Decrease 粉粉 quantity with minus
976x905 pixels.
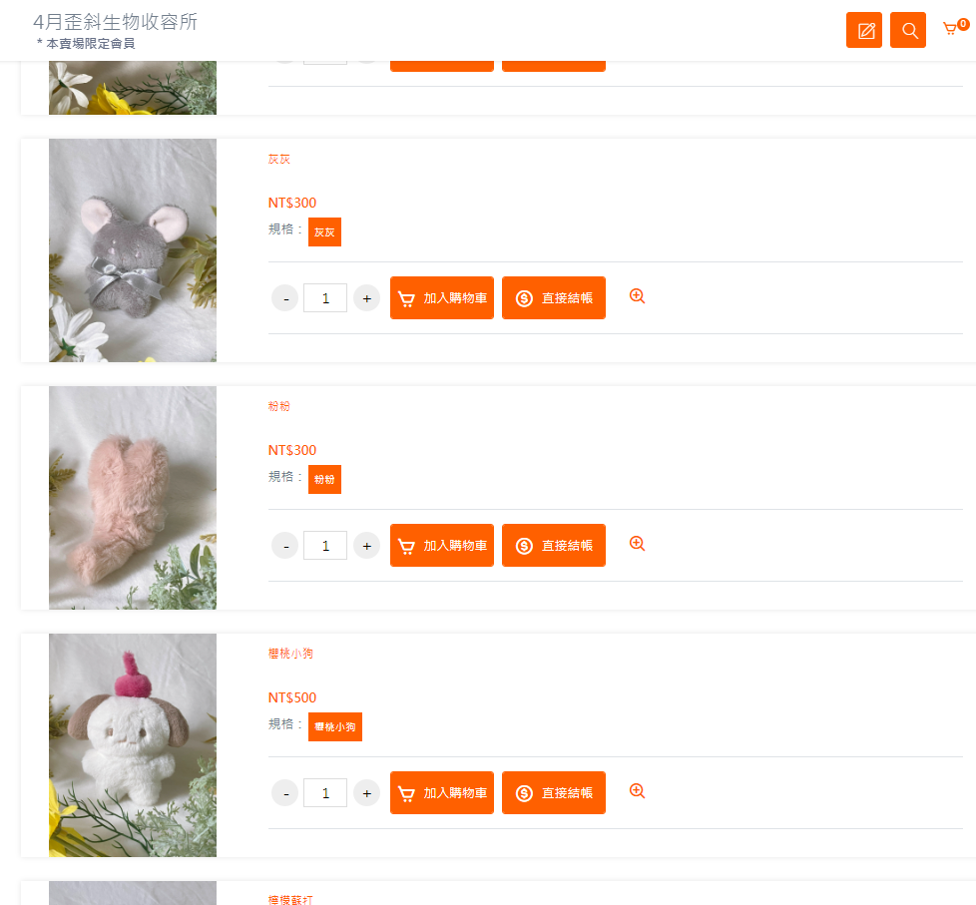click(285, 546)
